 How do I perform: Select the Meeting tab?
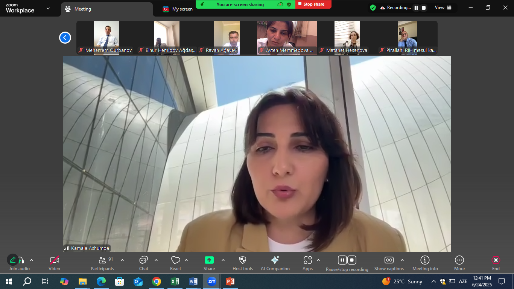(83, 9)
